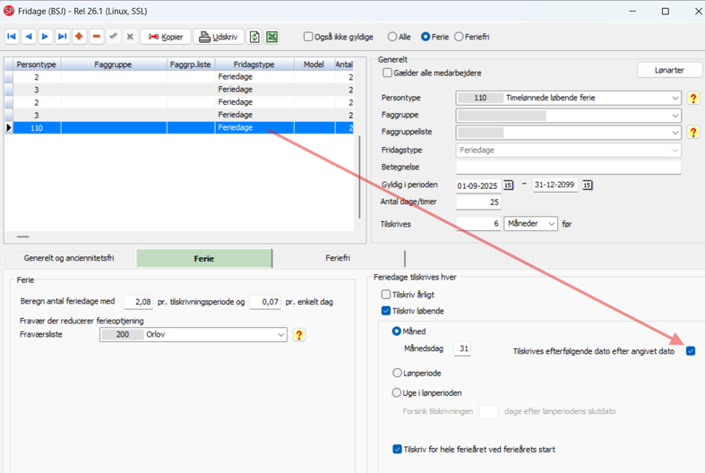
Task: Click Månedsdag field showing 31
Action: click(462, 348)
